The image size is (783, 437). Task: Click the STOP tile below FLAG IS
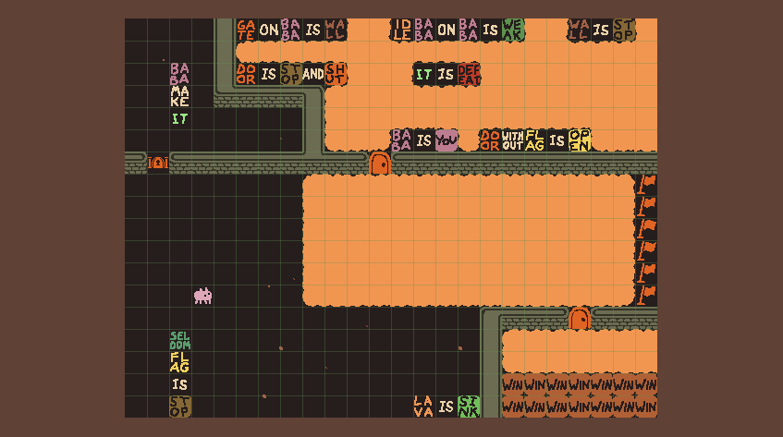tap(179, 407)
